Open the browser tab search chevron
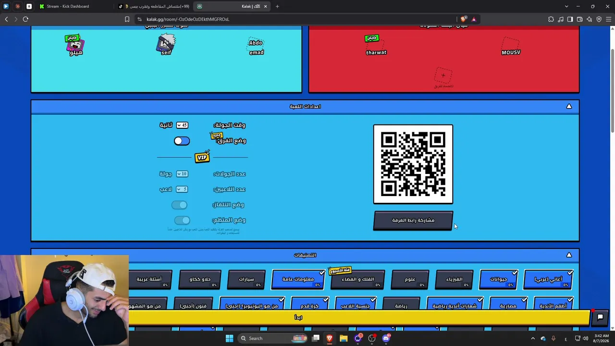 (x=566, y=6)
